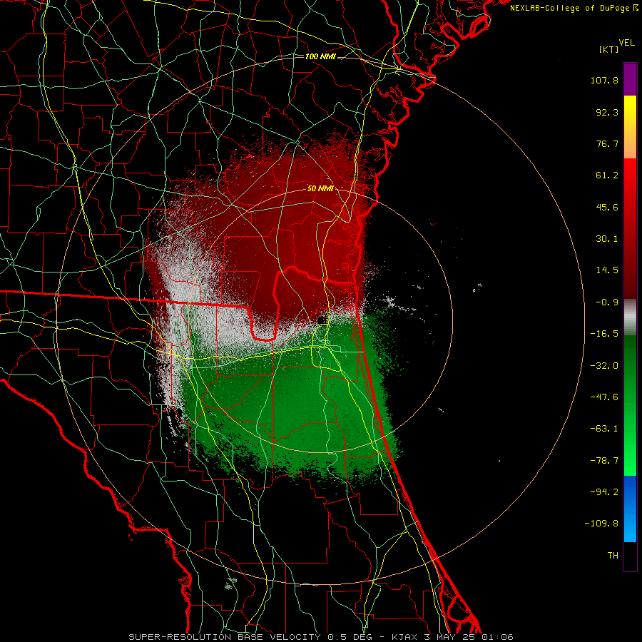Click the 50 NMI range ring label
Viewport: 642px width, 642px height.
(320, 189)
